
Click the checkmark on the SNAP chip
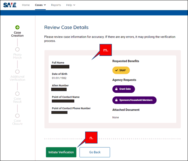[117, 70]
